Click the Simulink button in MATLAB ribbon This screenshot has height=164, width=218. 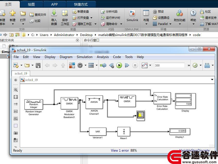tap(132, 16)
